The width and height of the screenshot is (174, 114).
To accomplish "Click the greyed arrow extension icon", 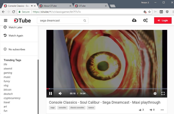I will coord(155,12).
